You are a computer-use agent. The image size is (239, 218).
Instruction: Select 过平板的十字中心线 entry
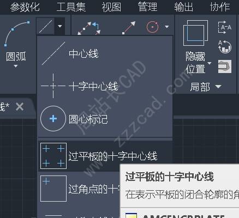coord(105,156)
